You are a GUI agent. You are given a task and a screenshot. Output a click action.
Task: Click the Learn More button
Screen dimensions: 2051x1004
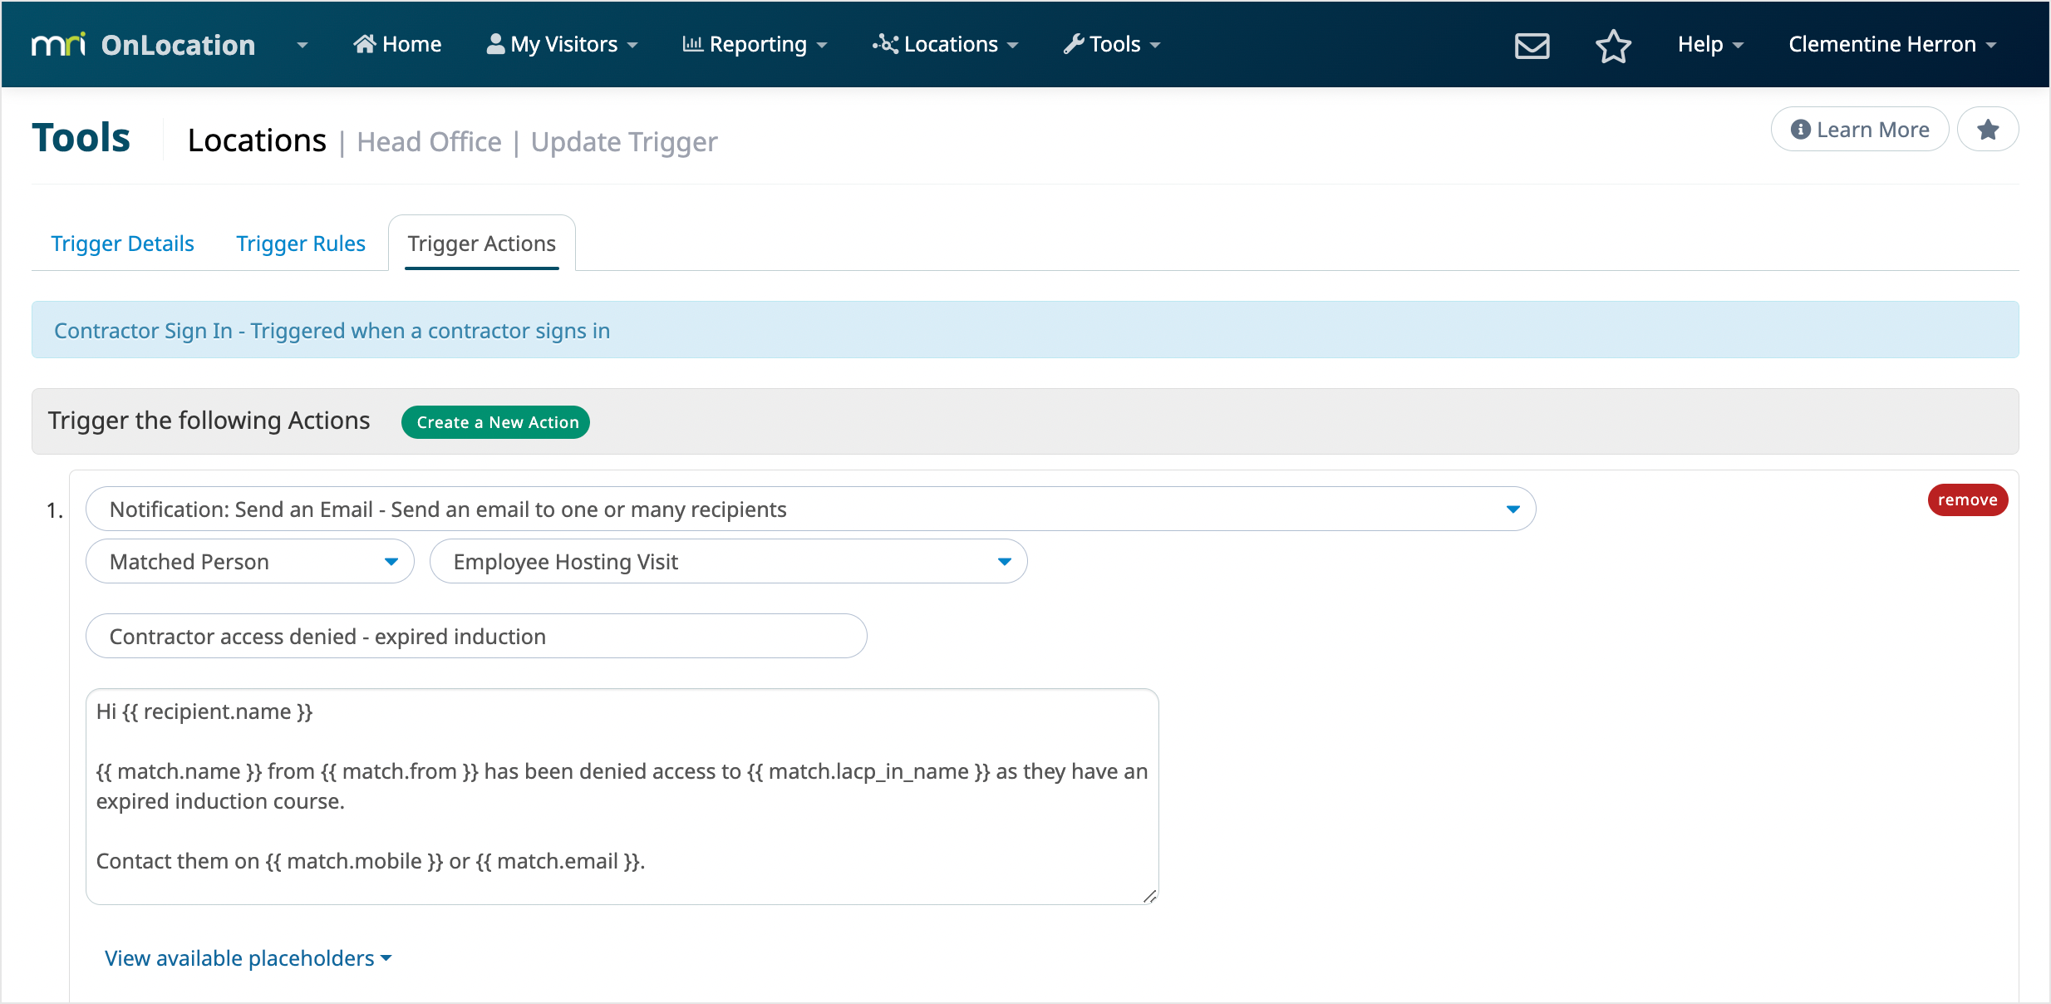point(1860,130)
